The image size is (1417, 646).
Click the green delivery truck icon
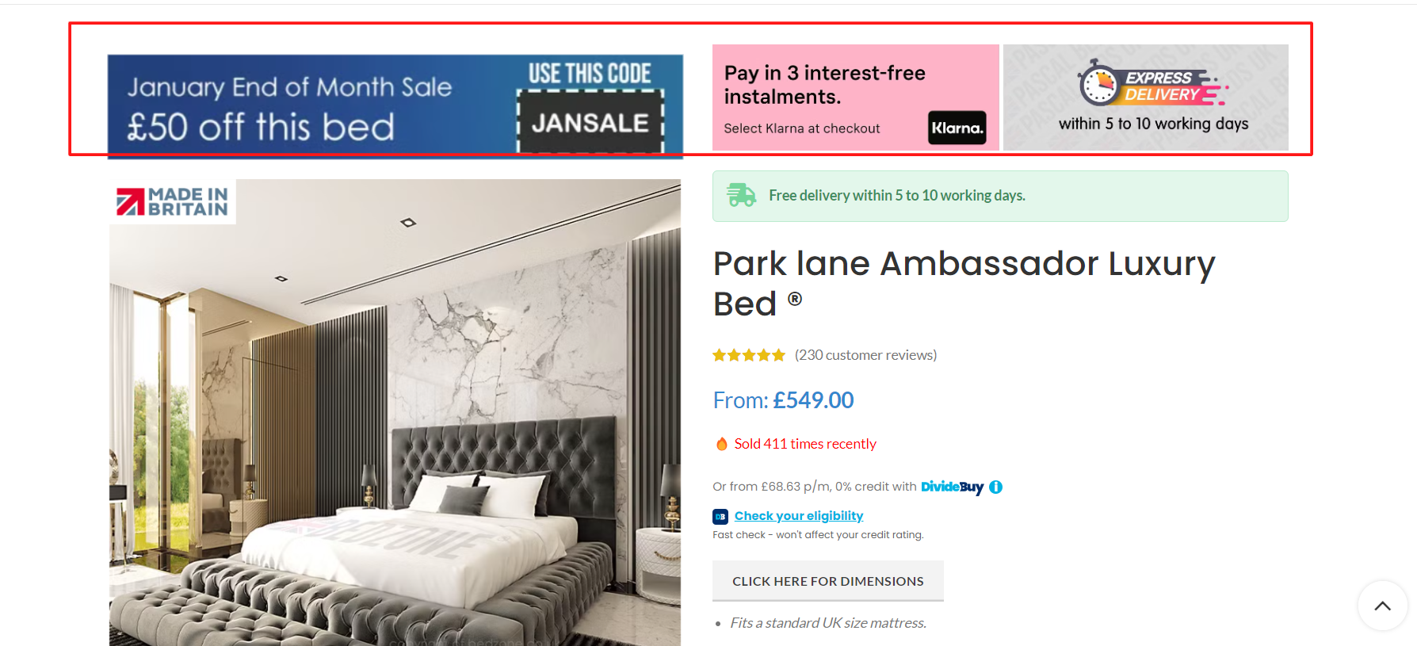point(742,195)
